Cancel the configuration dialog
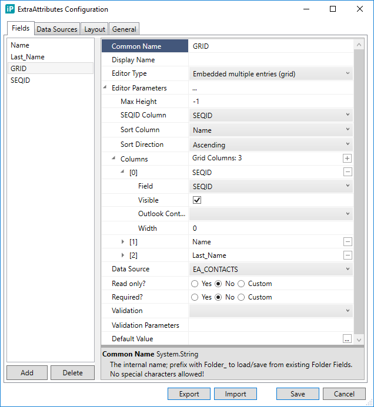The height and width of the screenshot is (407, 374). click(x=344, y=394)
